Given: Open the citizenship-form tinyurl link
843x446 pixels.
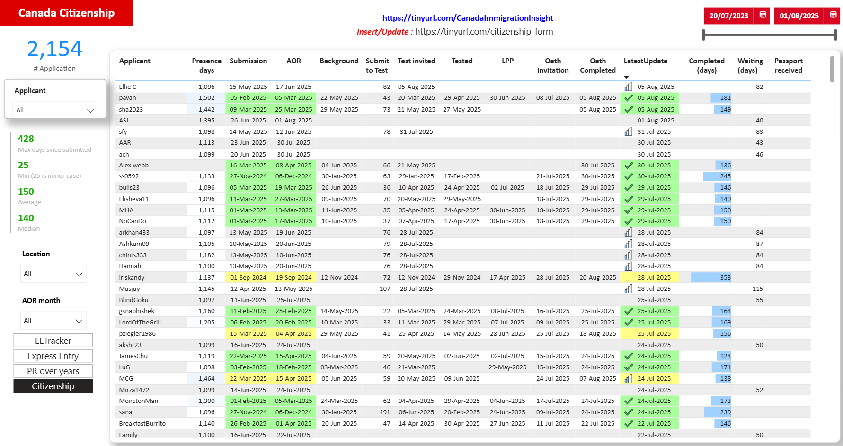Looking at the screenshot, I should (x=484, y=31).
